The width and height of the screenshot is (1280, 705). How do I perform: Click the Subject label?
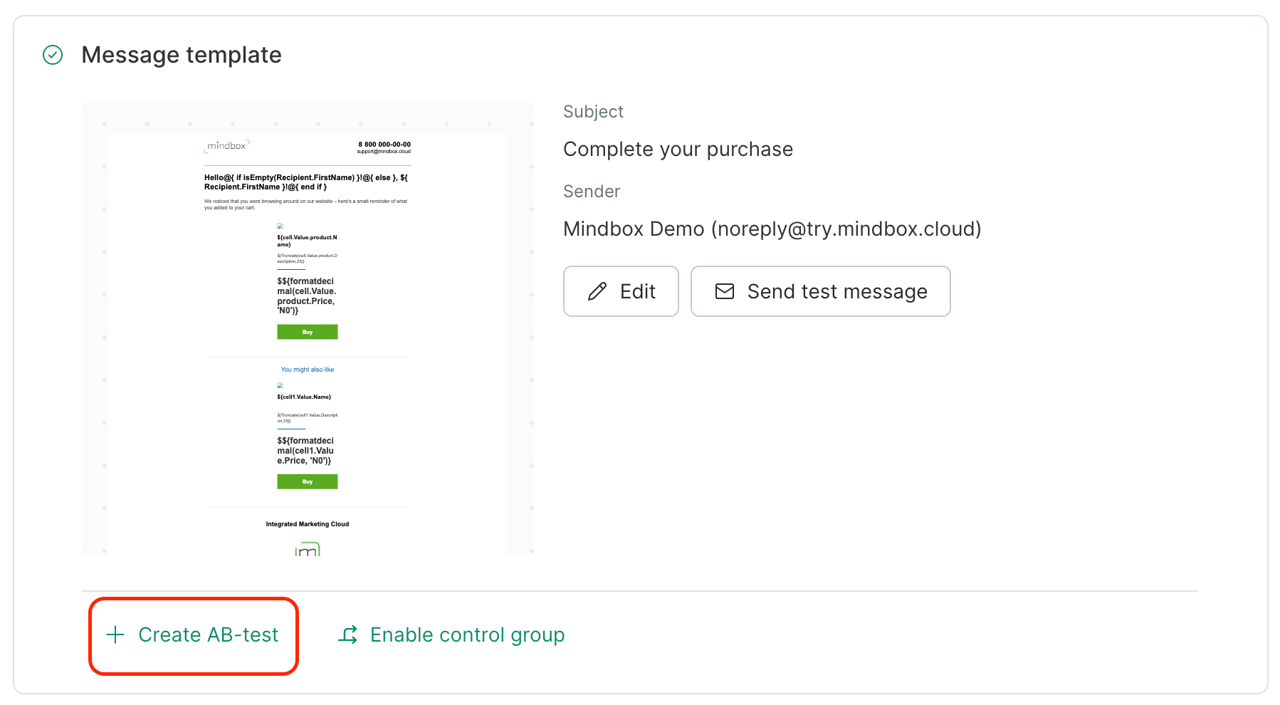(x=593, y=112)
